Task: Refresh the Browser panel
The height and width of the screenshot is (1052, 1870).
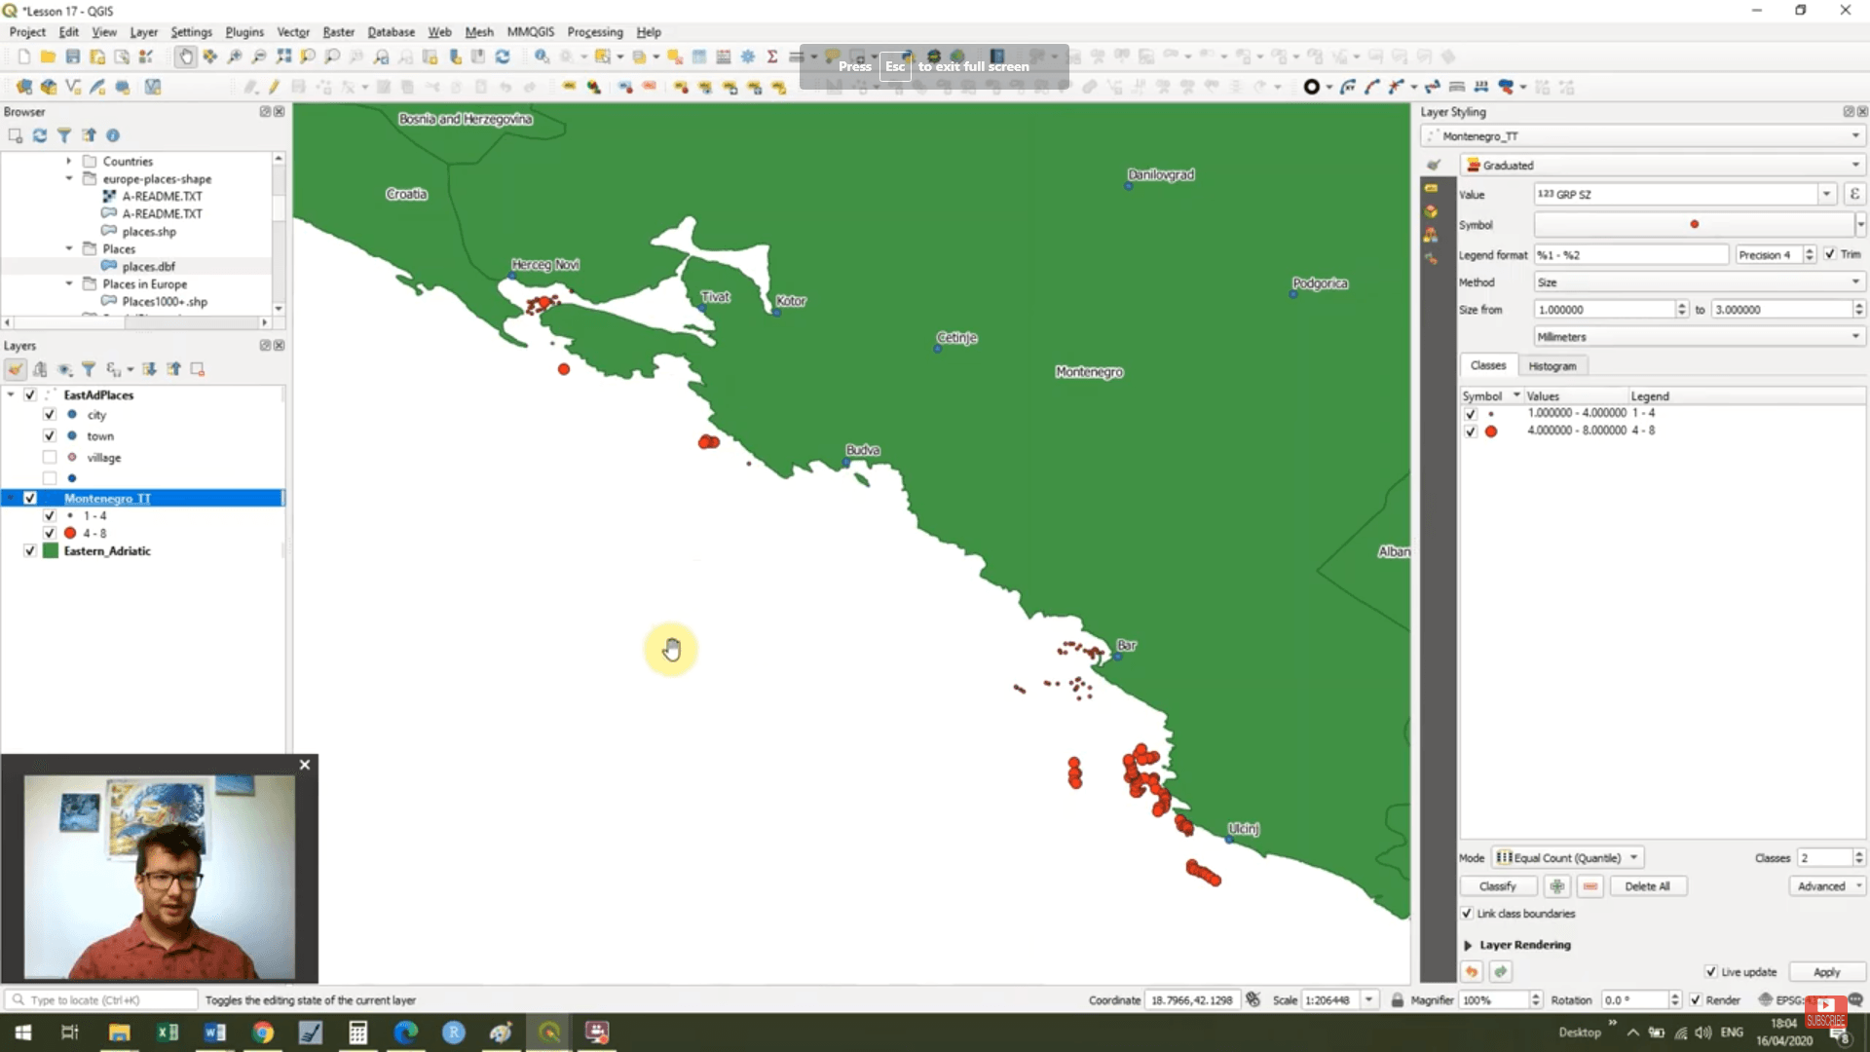Action: [x=40, y=135]
